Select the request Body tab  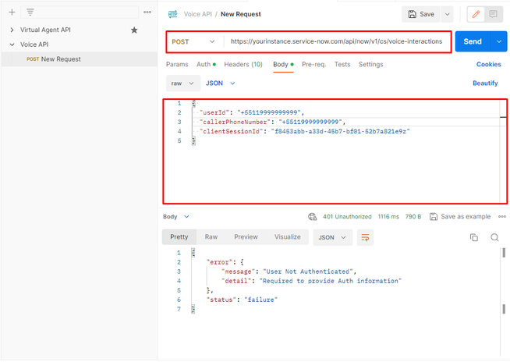point(283,65)
